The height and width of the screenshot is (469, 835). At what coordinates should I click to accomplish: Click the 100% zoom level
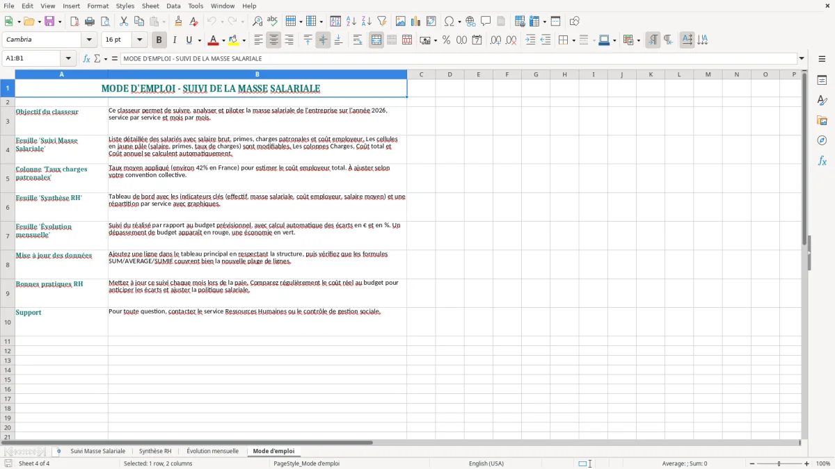823,463
